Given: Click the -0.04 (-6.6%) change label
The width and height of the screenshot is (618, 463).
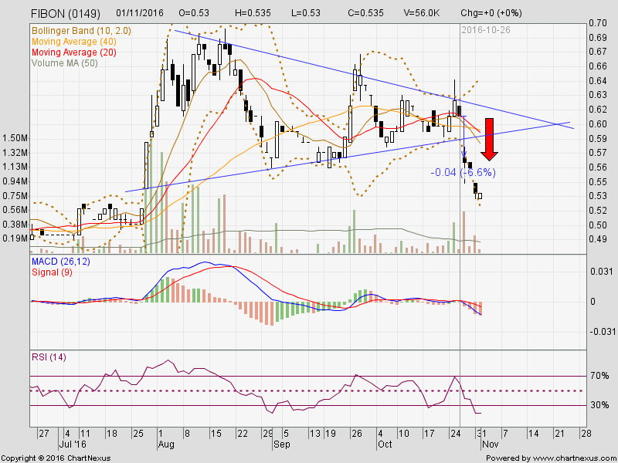Looking at the screenshot, I should point(462,173).
